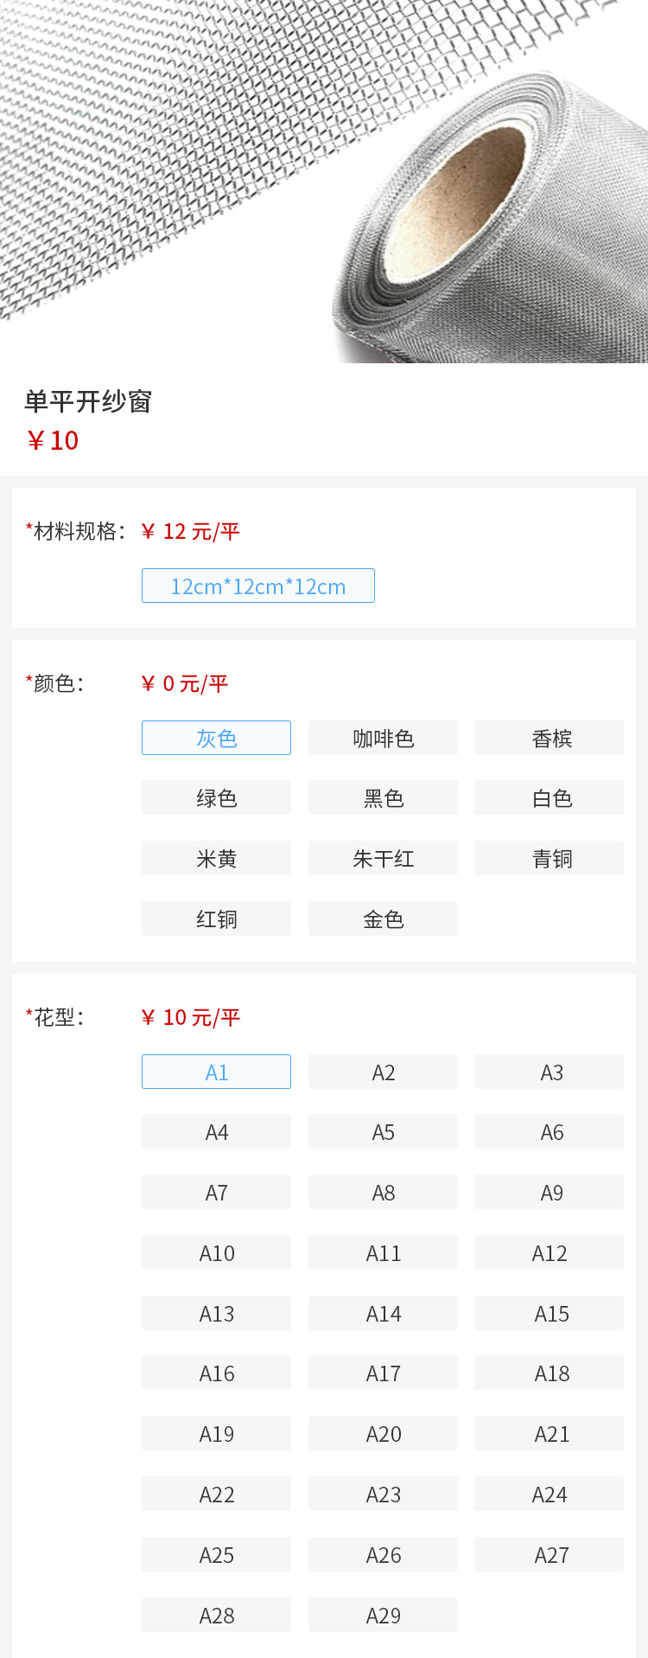The height and width of the screenshot is (1658, 648).
Task: Pick the A8 pattern option
Action: click(x=383, y=1192)
